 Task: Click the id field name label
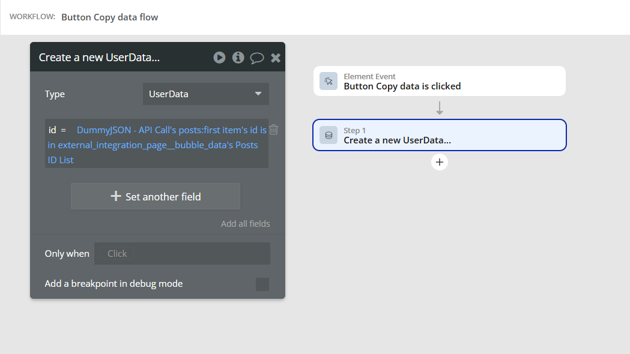pos(52,130)
